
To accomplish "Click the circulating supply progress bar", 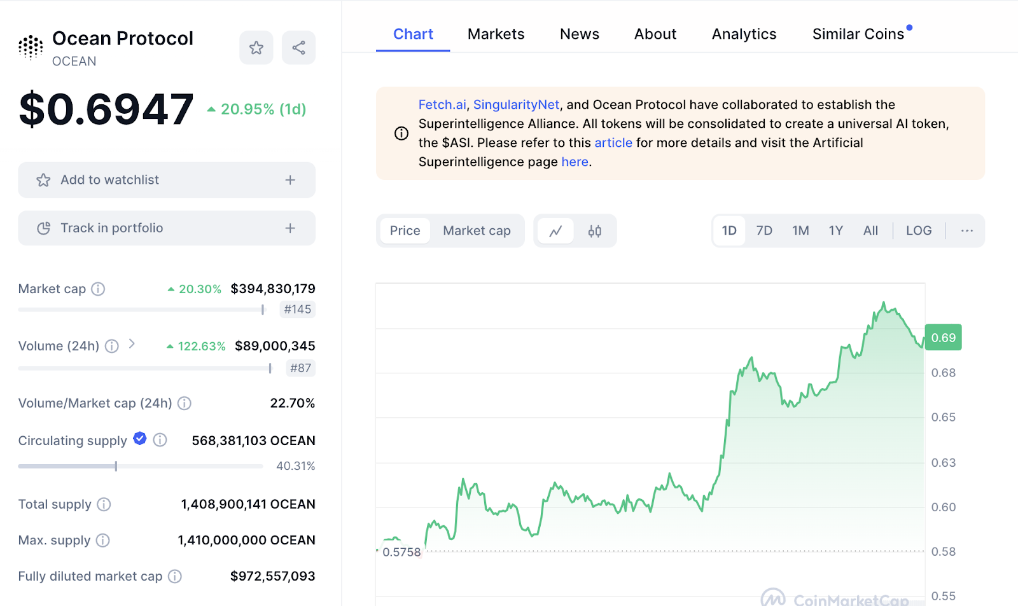I will pos(140,466).
